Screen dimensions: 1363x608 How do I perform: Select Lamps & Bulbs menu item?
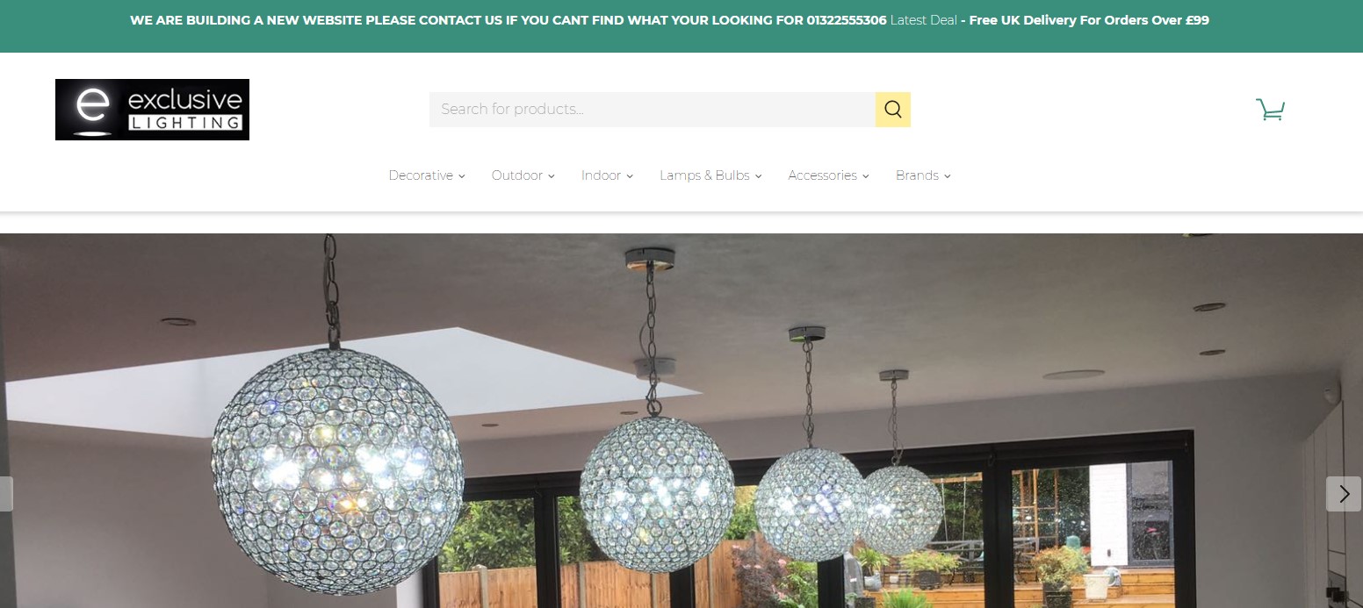704,175
